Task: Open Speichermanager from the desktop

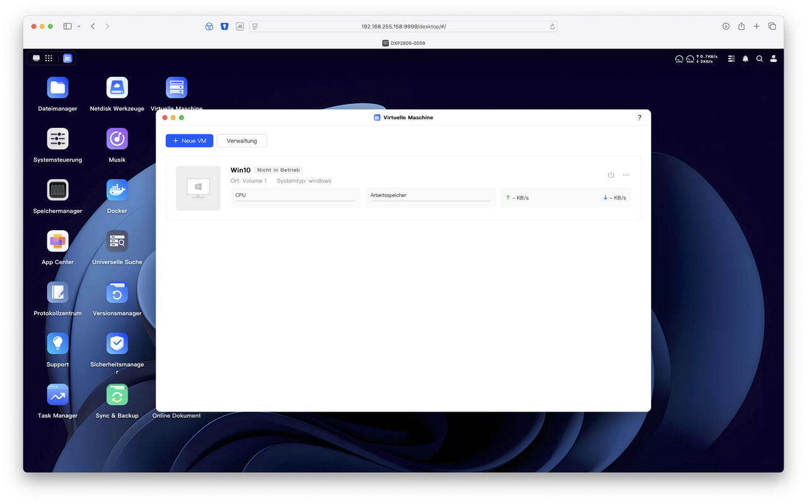Action: point(57,190)
